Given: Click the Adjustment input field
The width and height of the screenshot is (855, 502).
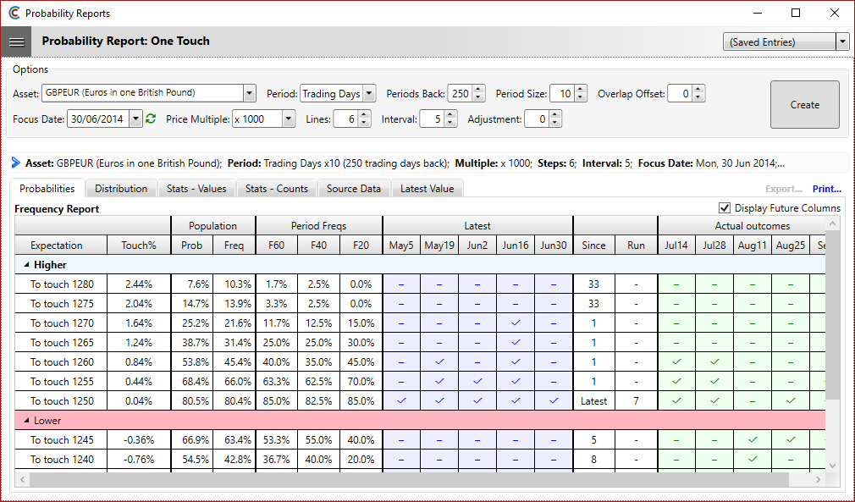Looking at the screenshot, I should pyautogui.click(x=537, y=119).
